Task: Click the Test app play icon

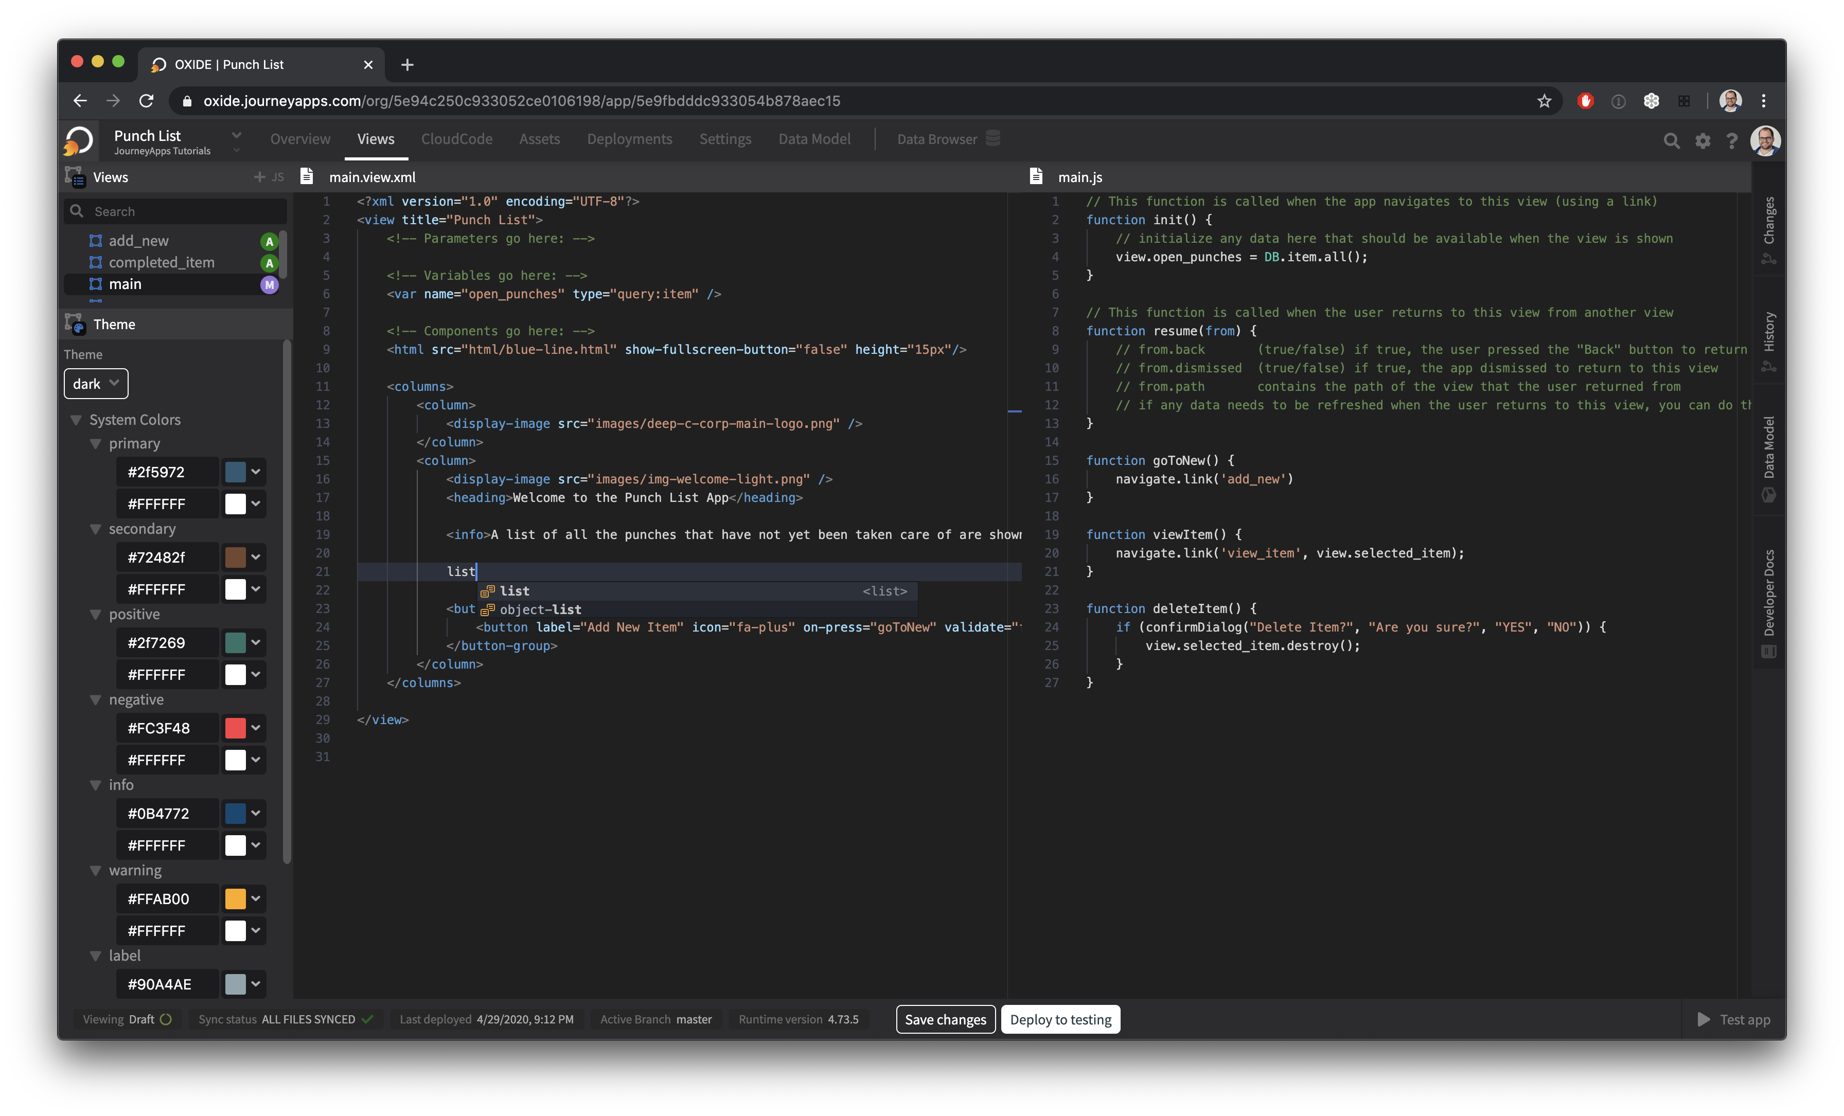Action: tap(1704, 1019)
